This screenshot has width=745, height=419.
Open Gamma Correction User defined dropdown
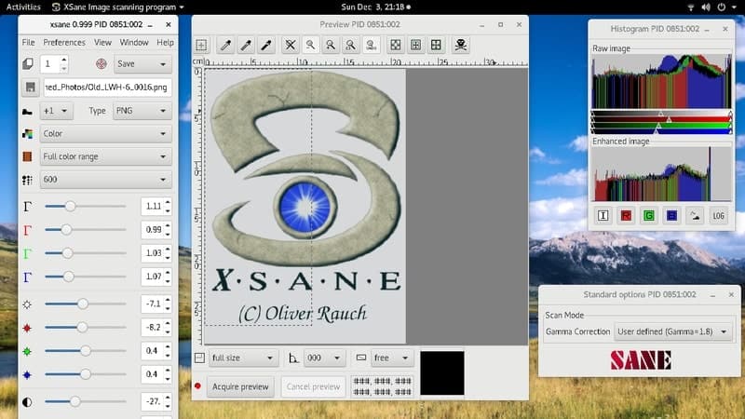tap(672, 331)
